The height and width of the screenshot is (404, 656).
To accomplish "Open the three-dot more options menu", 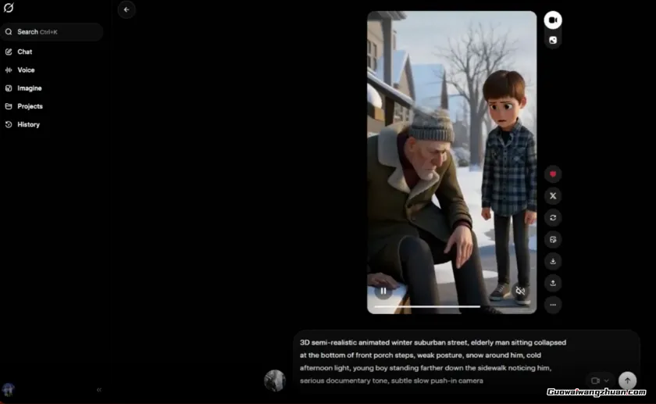I will click(553, 305).
